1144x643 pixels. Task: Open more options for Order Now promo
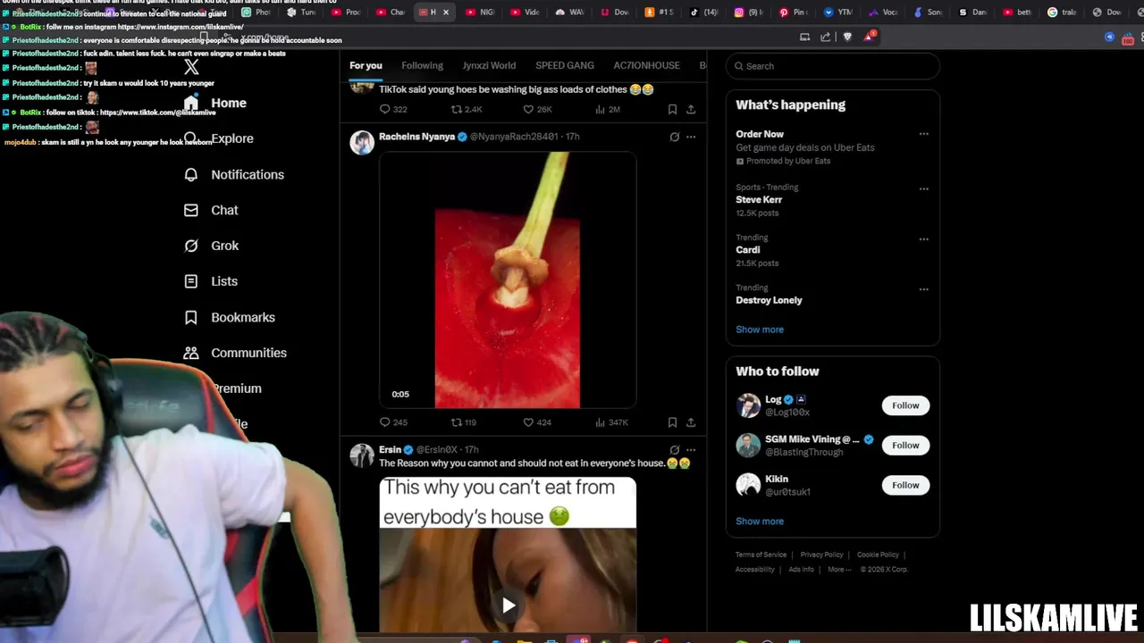click(924, 134)
